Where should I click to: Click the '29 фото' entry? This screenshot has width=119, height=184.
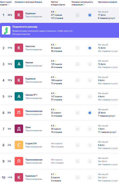click(x=102, y=113)
